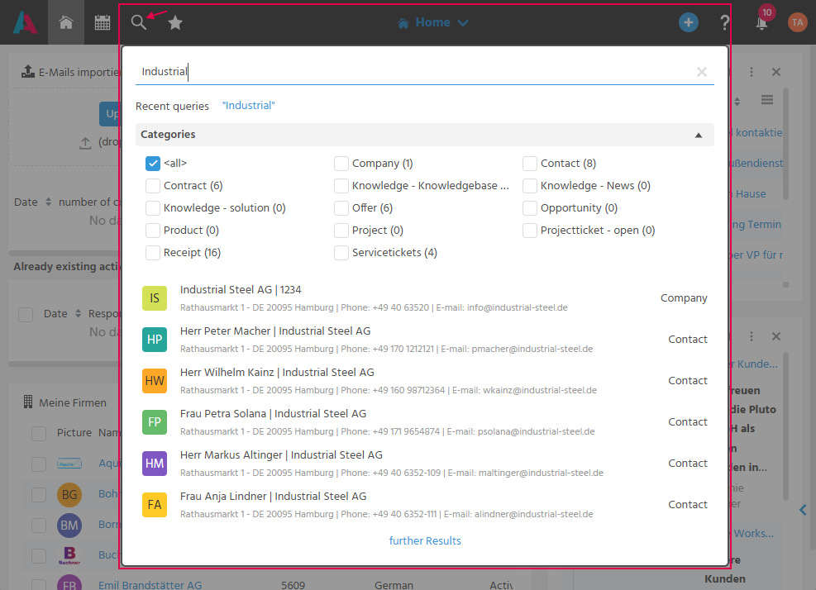Close the lower right background panel
Viewport: 816px width, 590px height.
(776, 336)
